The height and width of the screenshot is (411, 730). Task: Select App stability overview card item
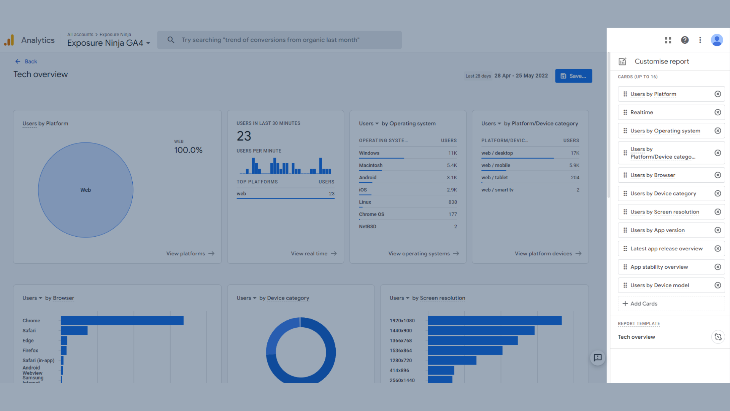(x=659, y=267)
